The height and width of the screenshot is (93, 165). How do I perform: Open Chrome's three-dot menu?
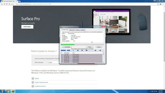pos(163,4)
